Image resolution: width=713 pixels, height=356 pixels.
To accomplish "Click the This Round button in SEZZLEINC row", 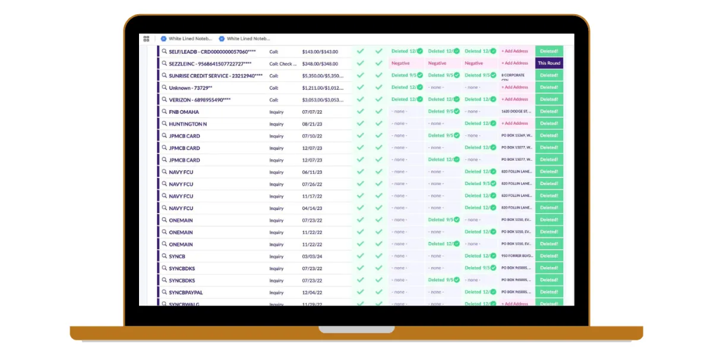I will pyautogui.click(x=549, y=63).
